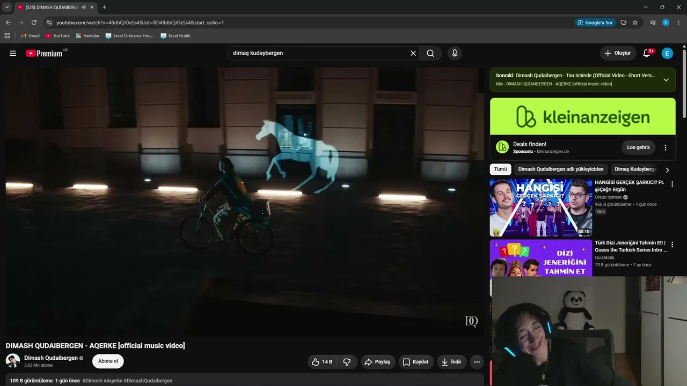Viewport: 687px width, 386px height.
Task: Select the Tümü filter chip
Action: 500,169
